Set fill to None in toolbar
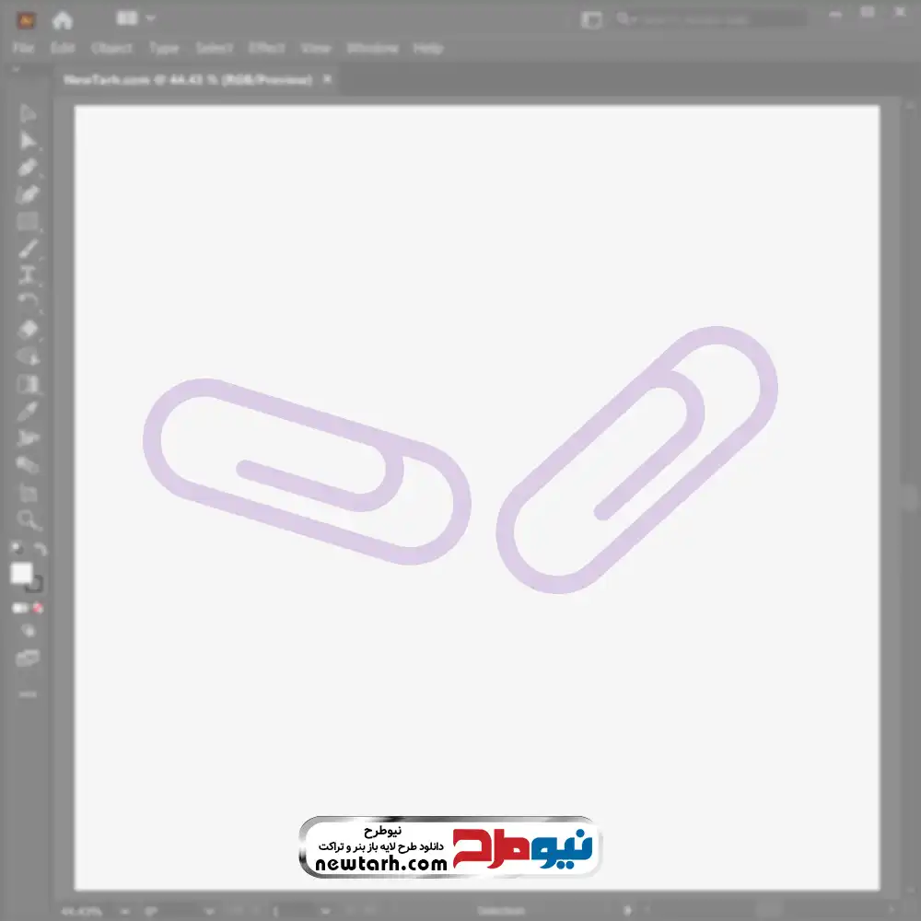 (38, 608)
